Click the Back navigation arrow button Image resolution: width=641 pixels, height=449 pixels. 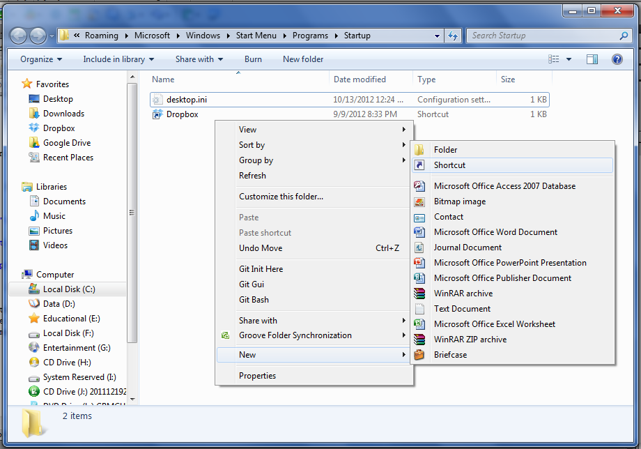pyautogui.click(x=18, y=36)
